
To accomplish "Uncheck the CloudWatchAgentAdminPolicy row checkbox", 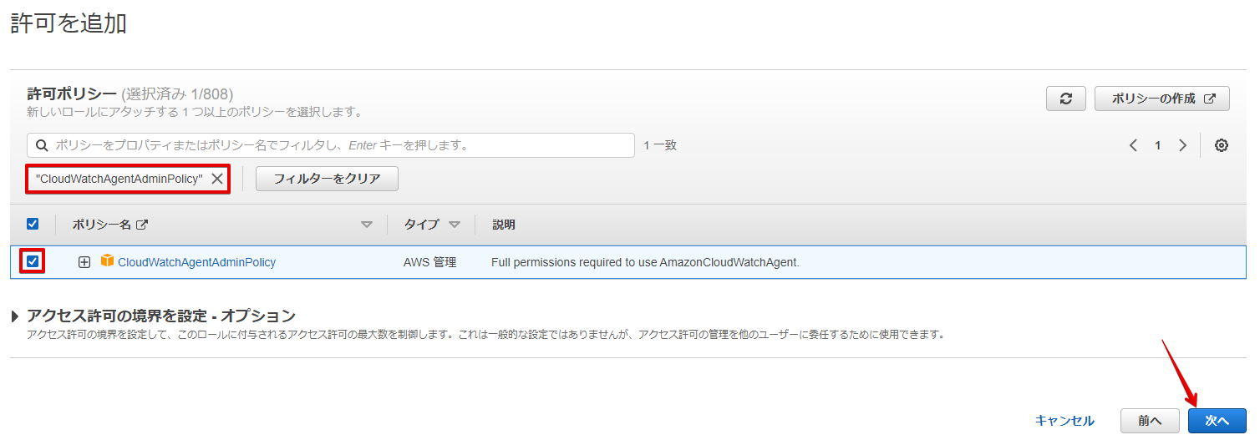I will coord(33,262).
